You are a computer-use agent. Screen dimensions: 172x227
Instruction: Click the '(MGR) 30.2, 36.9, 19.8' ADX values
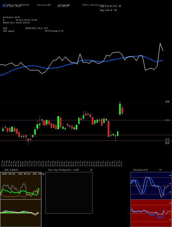[36, 28]
